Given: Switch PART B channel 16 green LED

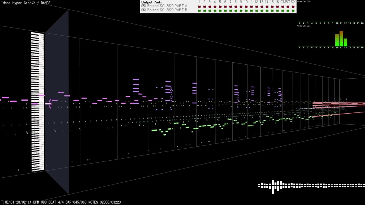Looking at the screenshot, I should coord(277,11).
